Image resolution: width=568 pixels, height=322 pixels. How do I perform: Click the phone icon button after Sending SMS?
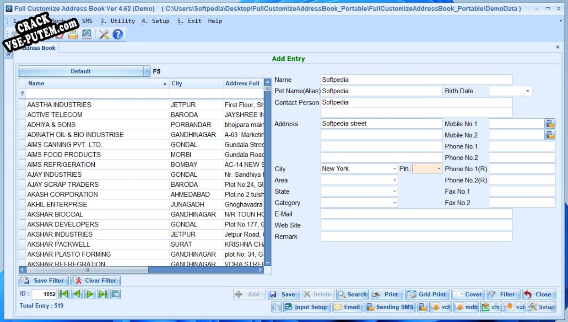(422, 307)
